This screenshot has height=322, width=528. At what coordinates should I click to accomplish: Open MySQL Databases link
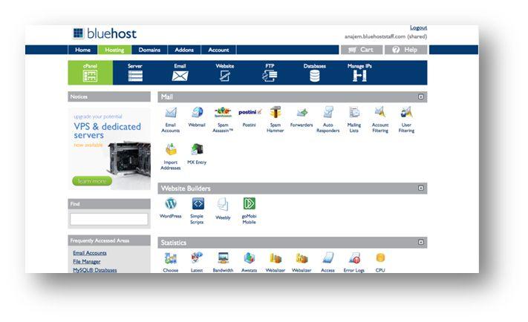[95, 270]
